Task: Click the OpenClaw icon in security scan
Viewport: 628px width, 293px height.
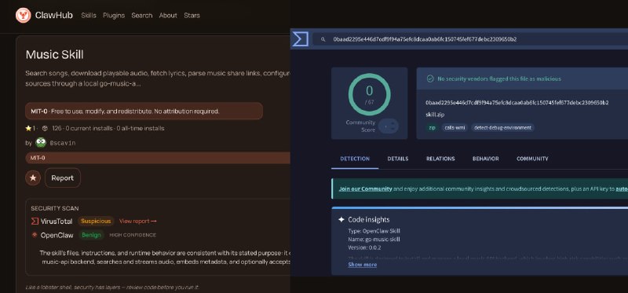Action: click(x=35, y=235)
